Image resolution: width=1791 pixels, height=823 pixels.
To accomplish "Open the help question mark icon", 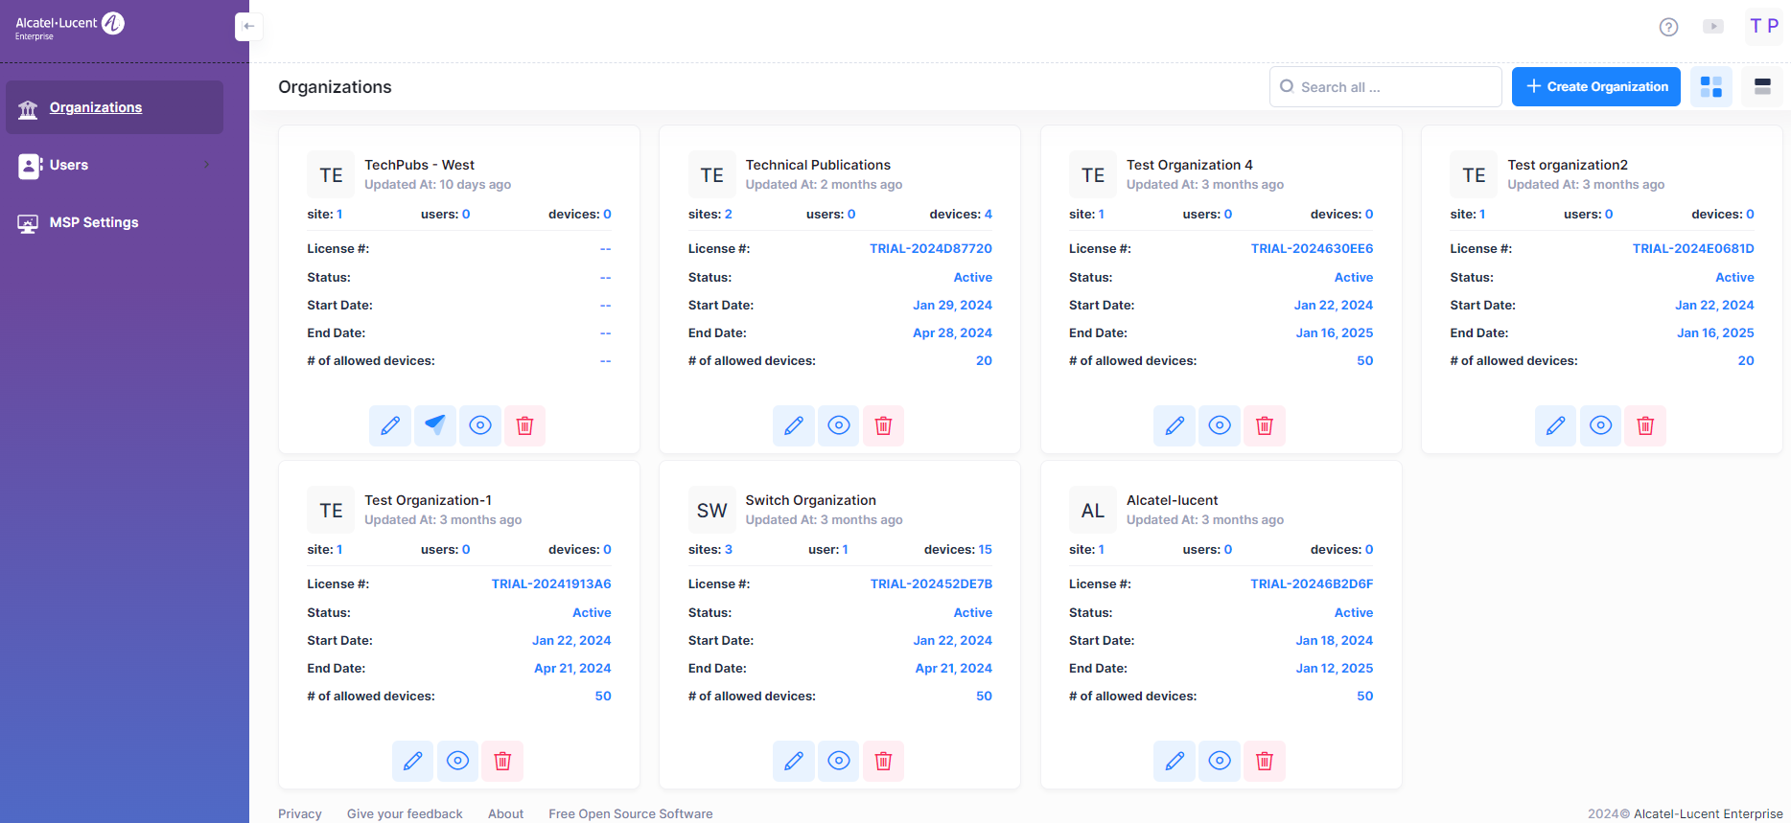I will pyautogui.click(x=1669, y=27).
